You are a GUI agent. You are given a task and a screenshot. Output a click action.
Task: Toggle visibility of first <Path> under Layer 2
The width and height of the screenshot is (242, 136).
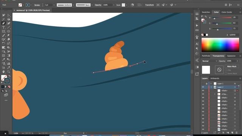click(x=203, y=91)
